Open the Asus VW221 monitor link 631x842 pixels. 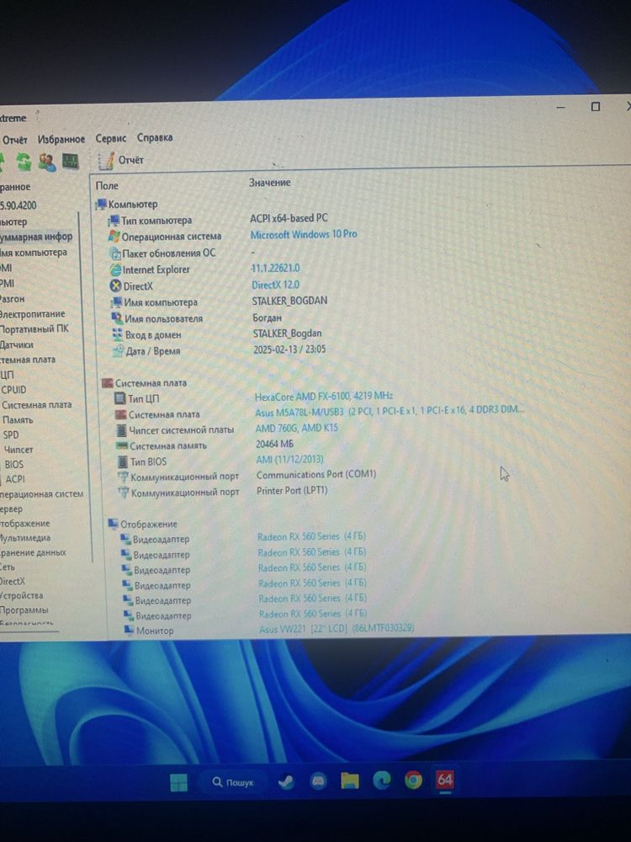(337, 628)
